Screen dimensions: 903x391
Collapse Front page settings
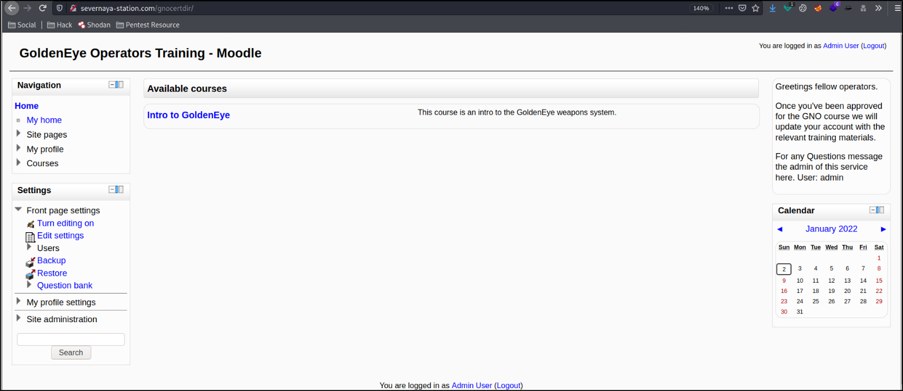tap(18, 209)
